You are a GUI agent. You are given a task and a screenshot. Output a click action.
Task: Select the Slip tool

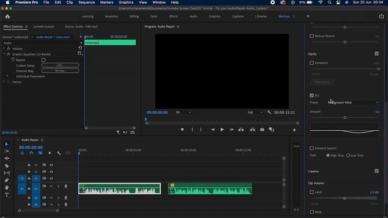click(x=7, y=173)
